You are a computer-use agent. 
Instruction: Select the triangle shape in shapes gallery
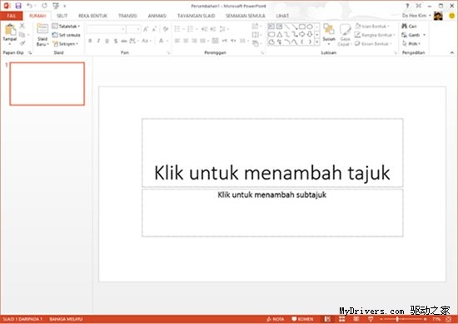tap(280, 34)
